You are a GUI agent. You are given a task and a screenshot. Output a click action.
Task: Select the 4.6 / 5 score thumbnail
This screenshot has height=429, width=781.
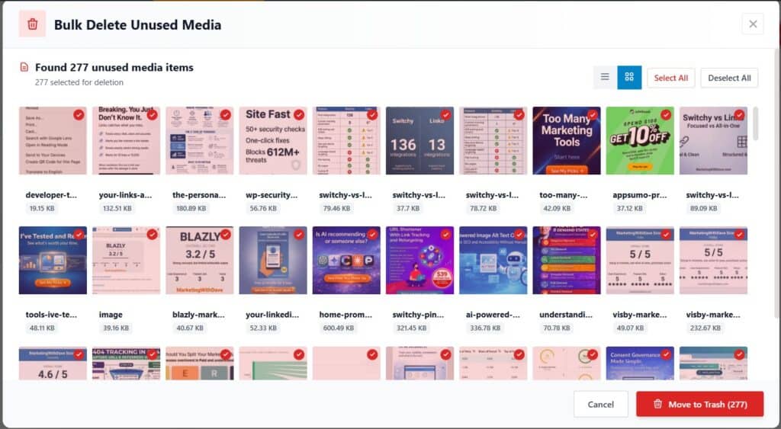pyautogui.click(x=53, y=363)
